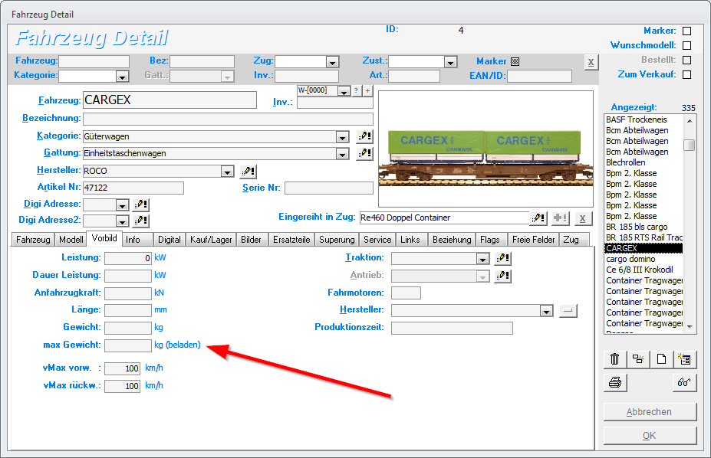Show the Service tab
The height and width of the screenshot is (458, 711).
tap(377, 240)
